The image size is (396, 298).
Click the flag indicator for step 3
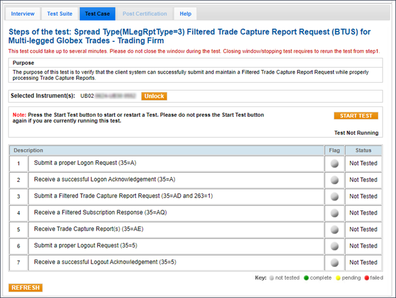tap(334, 196)
